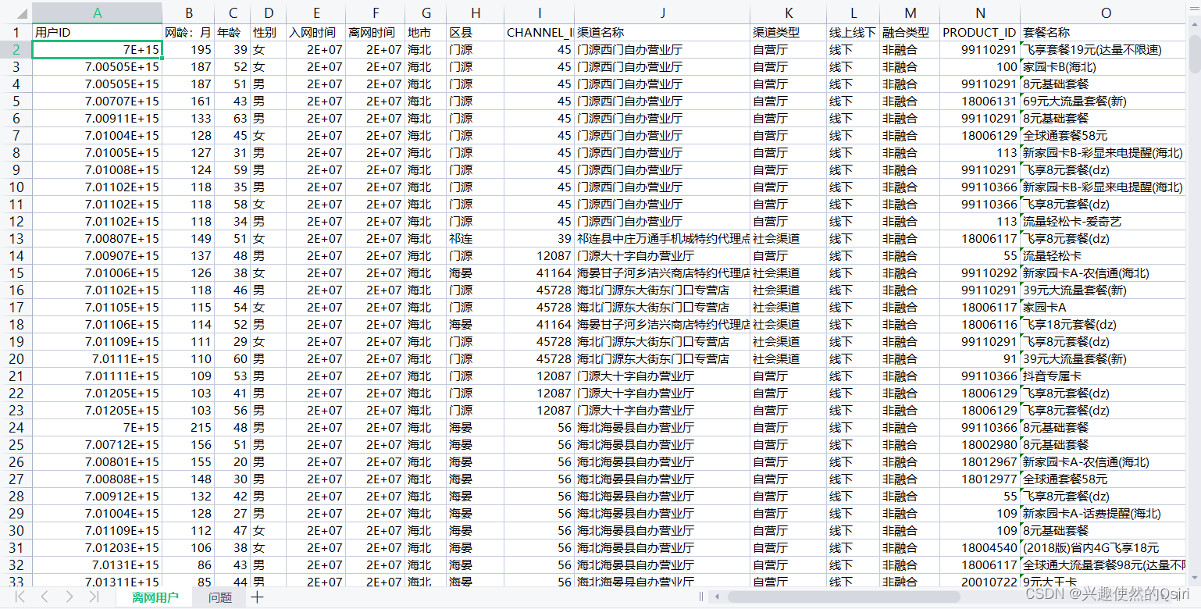
Task: Open the 问题 sheet tab
Action: 220,597
